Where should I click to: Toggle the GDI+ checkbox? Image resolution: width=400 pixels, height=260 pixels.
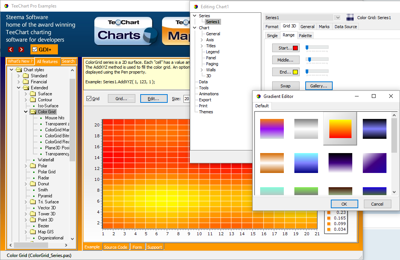click(35, 50)
